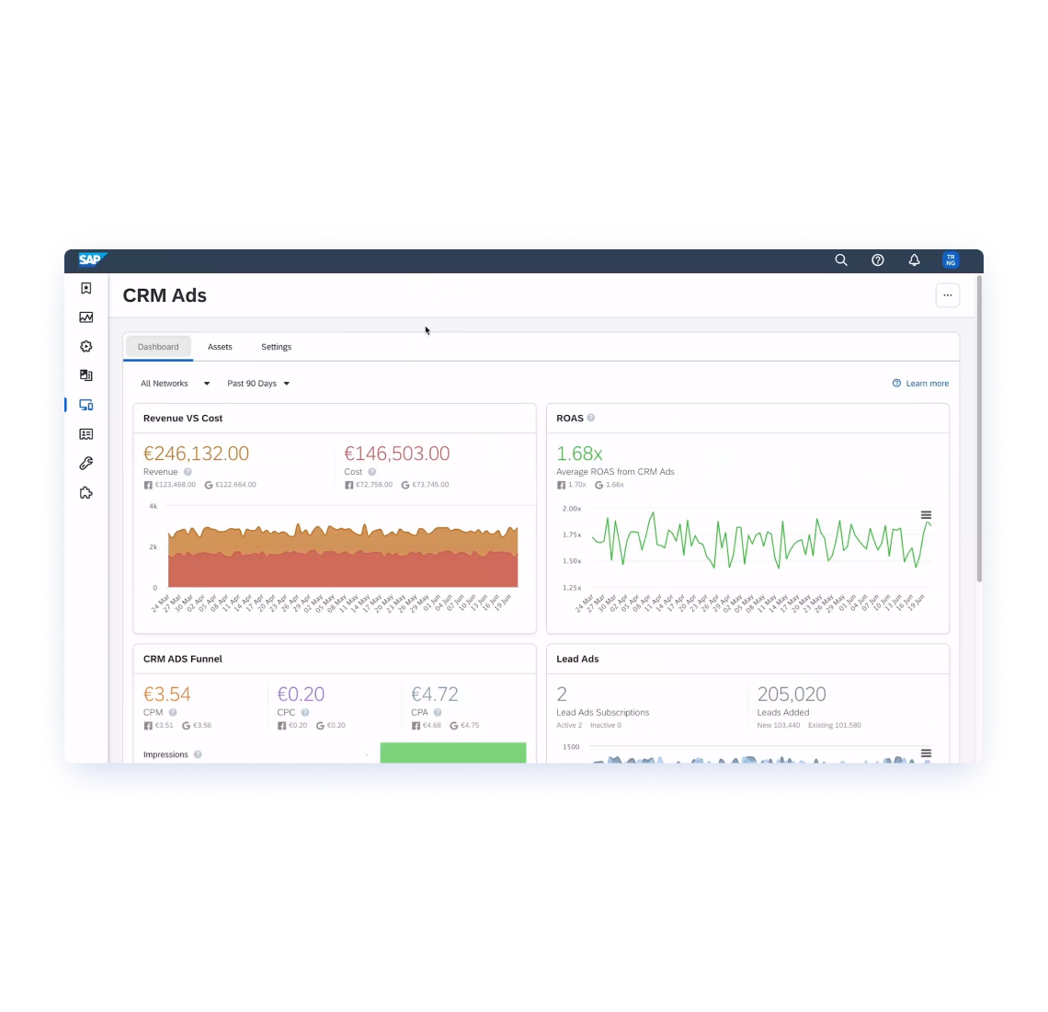Open the ROAS chart hamburger menu
Screen dimensions: 1048x1012
pos(926,515)
